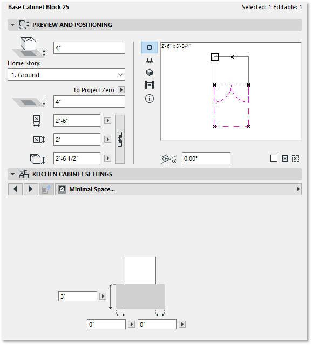Disable mirroring with the empty square toggle
Screen dimensions: 312x345
coord(274,158)
